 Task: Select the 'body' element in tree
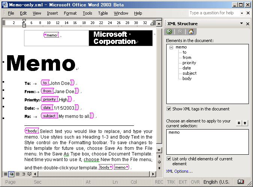click(187, 78)
